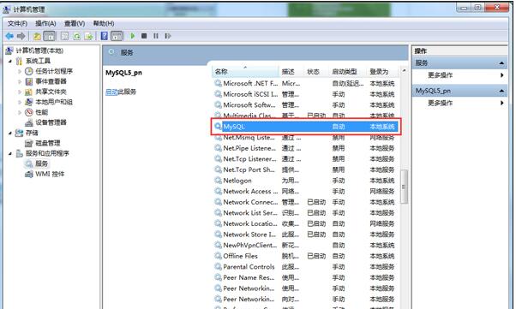516x309 pixels.
Task: Click the blue Back arrow in toolbar
Action: coord(9,36)
